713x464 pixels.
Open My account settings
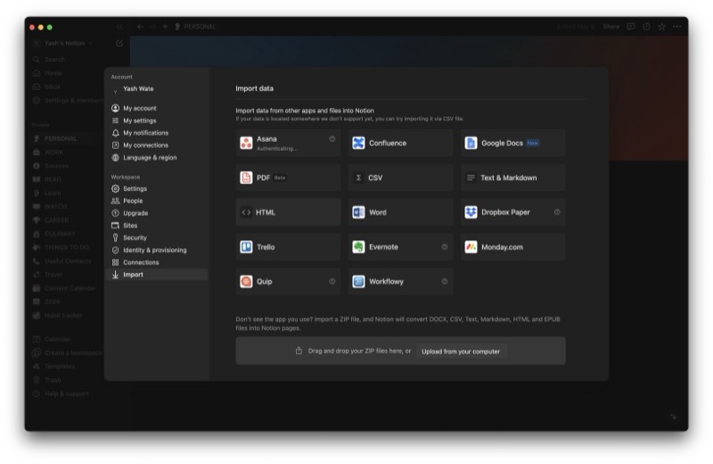tap(157, 108)
